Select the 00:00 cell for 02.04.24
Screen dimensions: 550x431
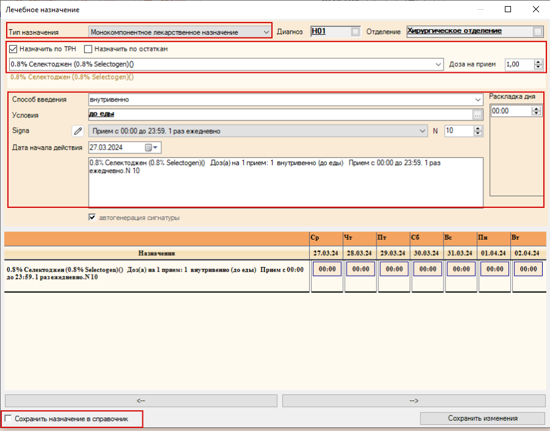pos(528,269)
